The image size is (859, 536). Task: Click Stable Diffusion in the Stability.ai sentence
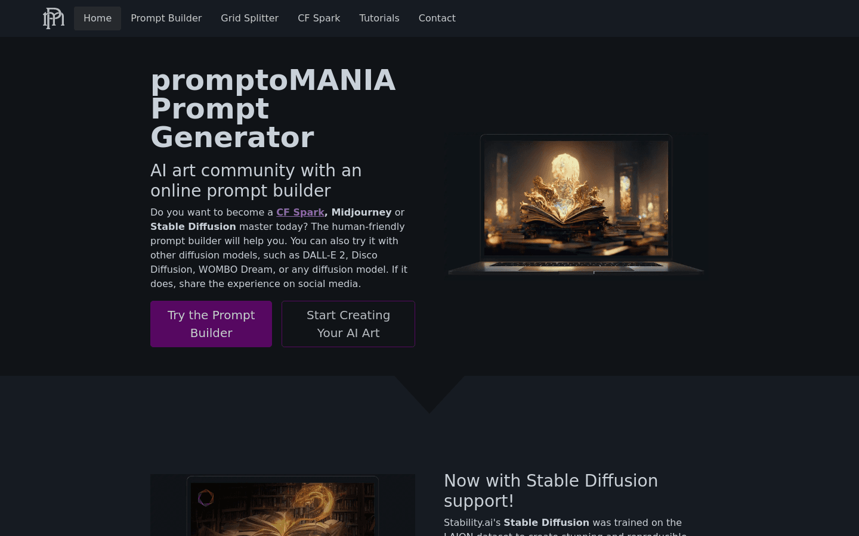[x=546, y=522]
